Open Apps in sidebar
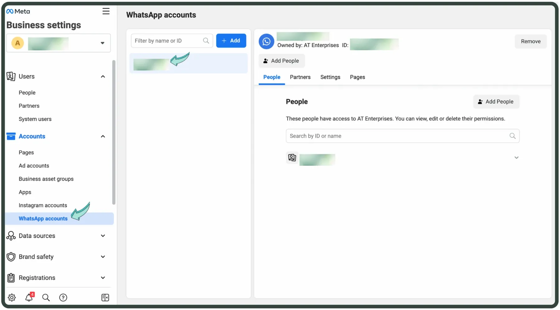 (x=25, y=192)
